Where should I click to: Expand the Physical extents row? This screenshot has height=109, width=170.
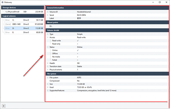click(48, 70)
